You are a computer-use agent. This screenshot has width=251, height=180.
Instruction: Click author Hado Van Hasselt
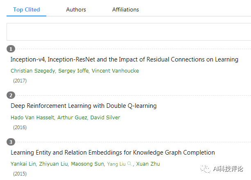32,118
